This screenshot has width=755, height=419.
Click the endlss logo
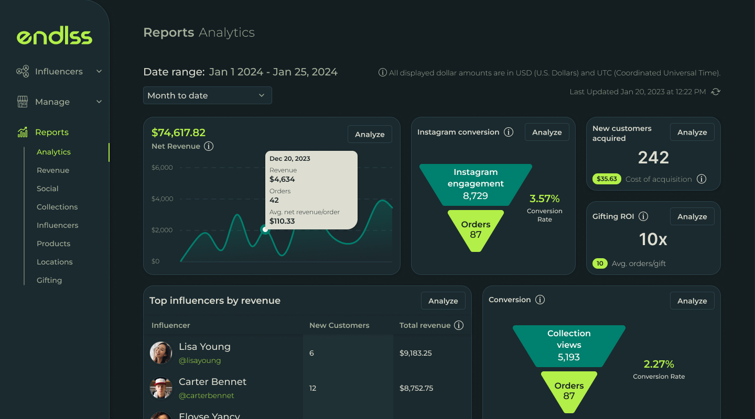click(x=55, y=36)
